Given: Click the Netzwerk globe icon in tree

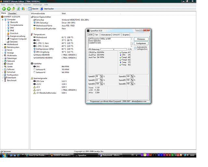Looking at the screenshot, I should (x=5, y=61).
